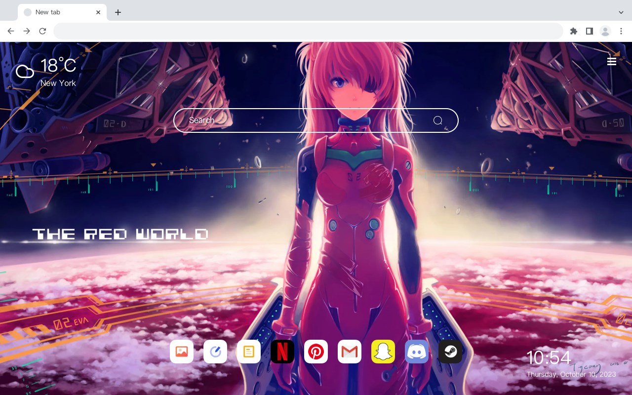632x395 pixels.
Task: Reload the page
Action: 42,31
